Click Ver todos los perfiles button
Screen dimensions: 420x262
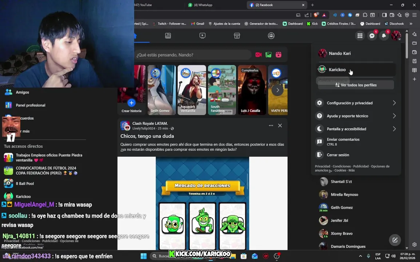356,85
